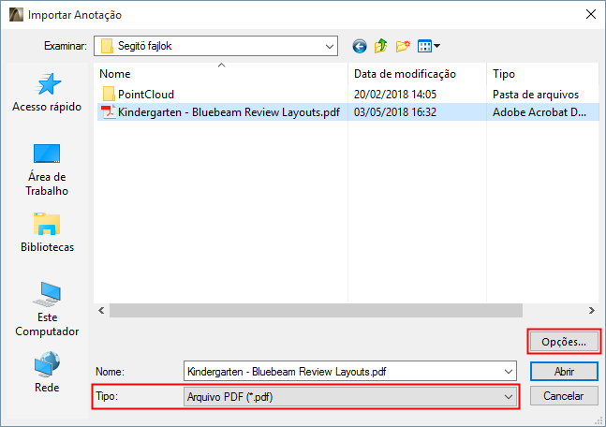
Task: Click the horizontal scrollbar thumb
Action: (x=316, y=310)
